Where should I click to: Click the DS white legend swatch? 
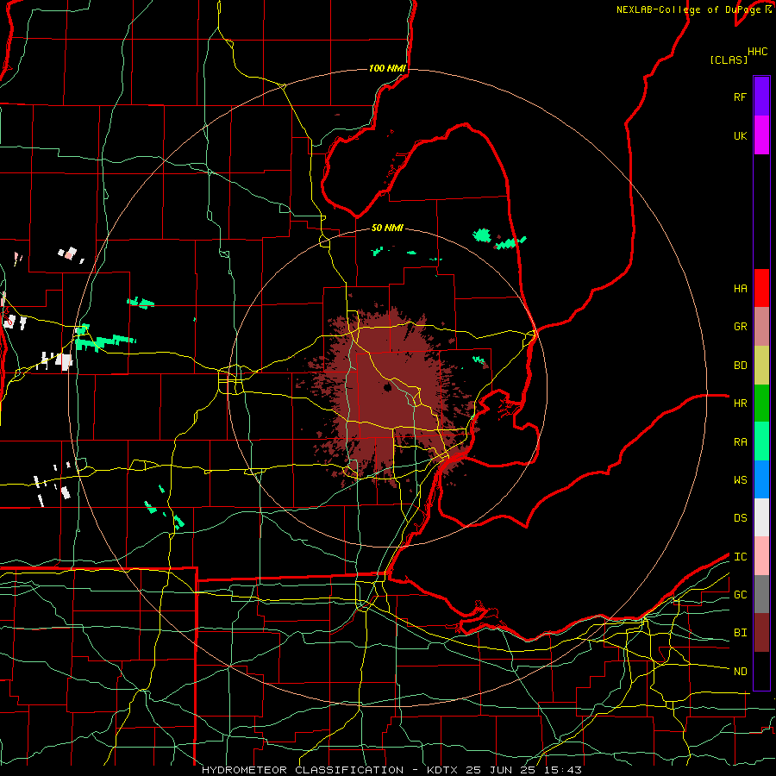click(x=761, y=517)
